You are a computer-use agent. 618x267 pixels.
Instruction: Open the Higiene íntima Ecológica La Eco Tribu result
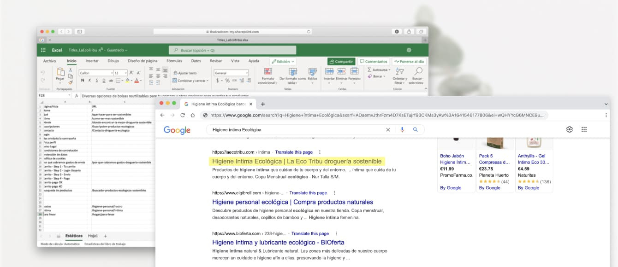pos(297,162)
